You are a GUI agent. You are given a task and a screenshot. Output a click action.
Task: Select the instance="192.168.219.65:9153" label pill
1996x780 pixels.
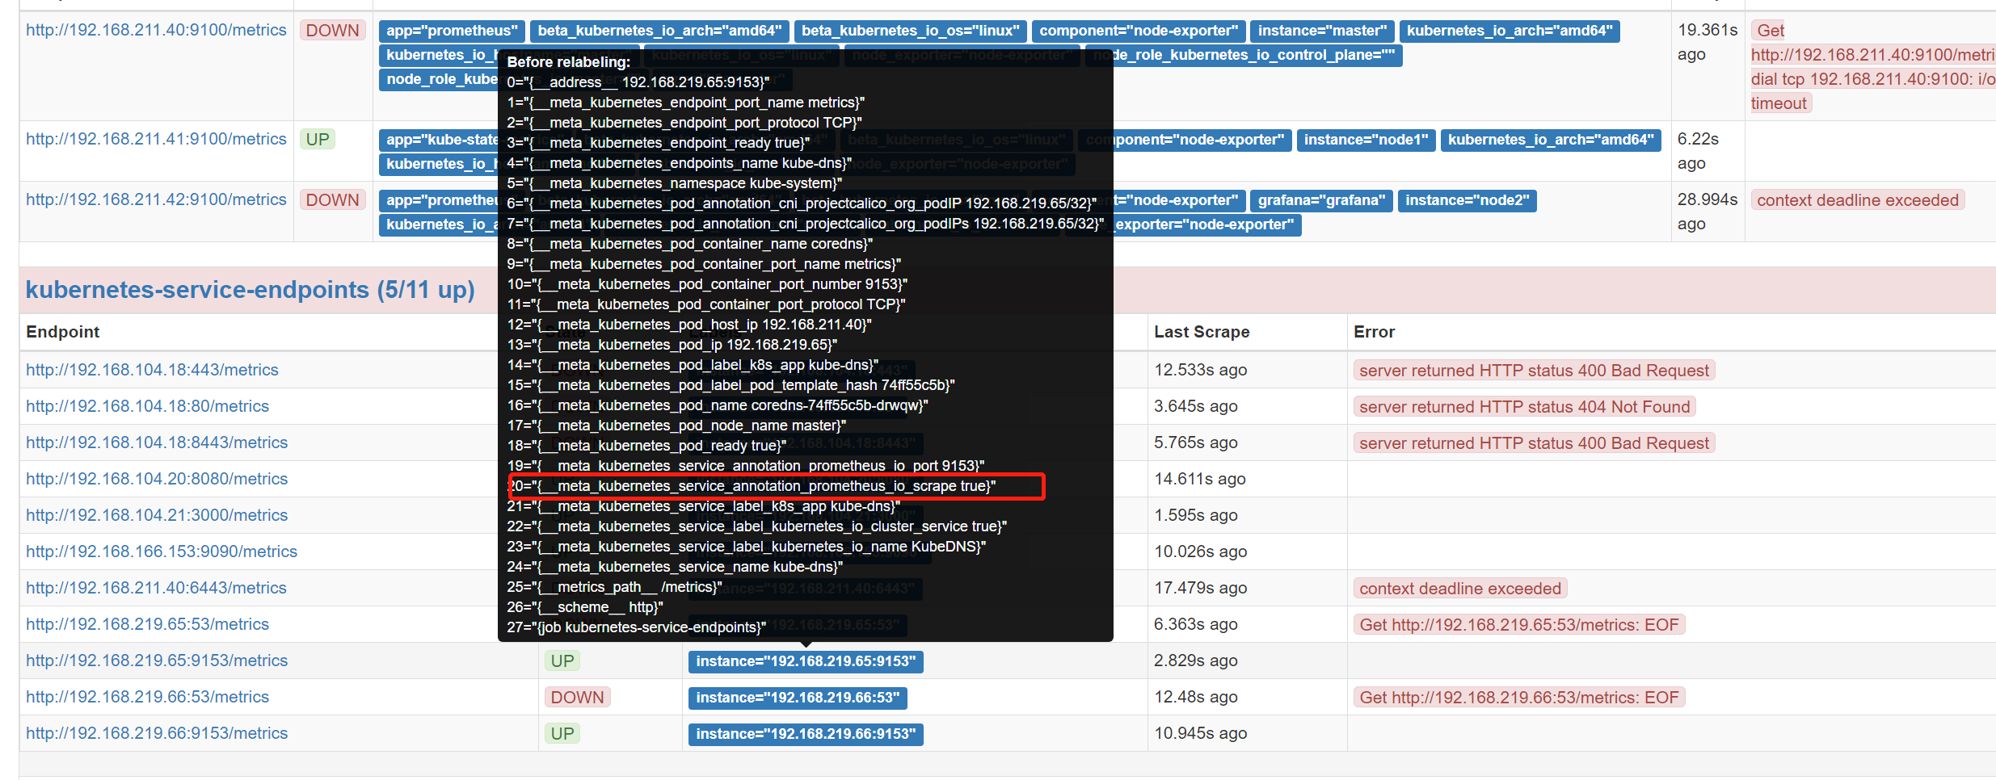click(805, 661)
